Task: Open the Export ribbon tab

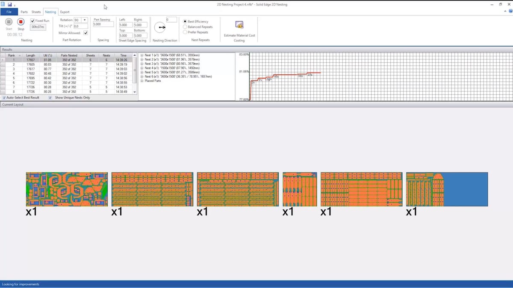Action: (x=65, y=12)
